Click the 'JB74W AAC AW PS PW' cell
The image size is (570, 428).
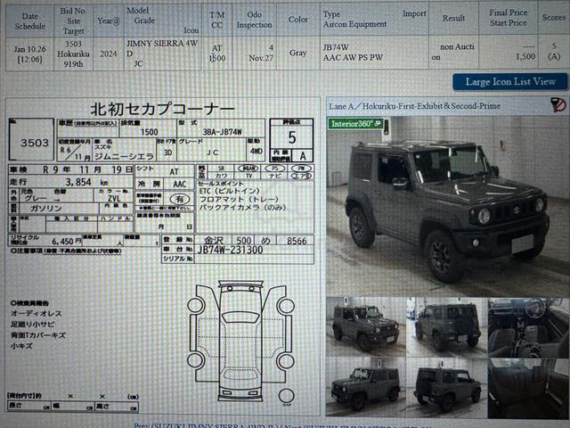pyautogui.click(x=374, y=52)
